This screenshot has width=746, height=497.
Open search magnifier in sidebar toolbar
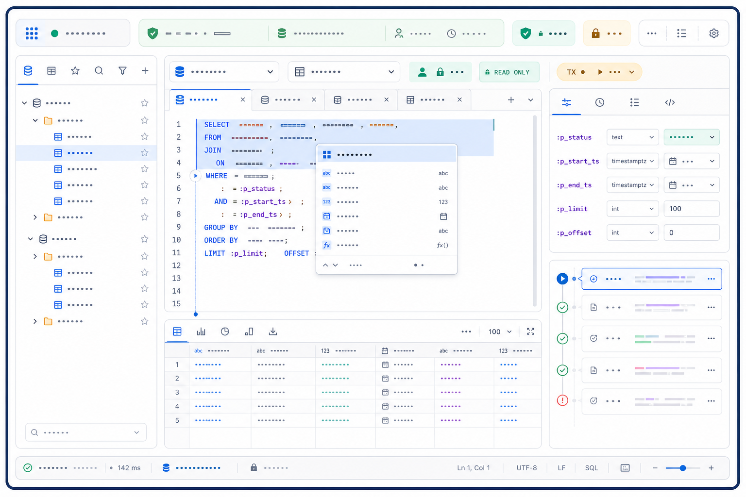click(x=99, y=71)
